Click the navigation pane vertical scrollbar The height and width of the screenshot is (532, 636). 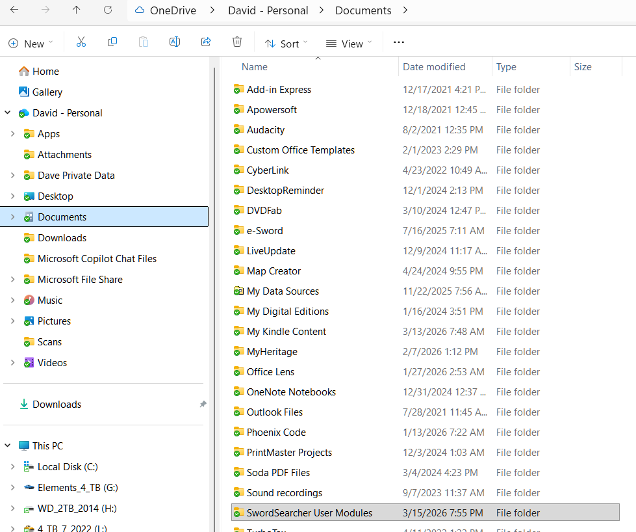pos(214,299)
